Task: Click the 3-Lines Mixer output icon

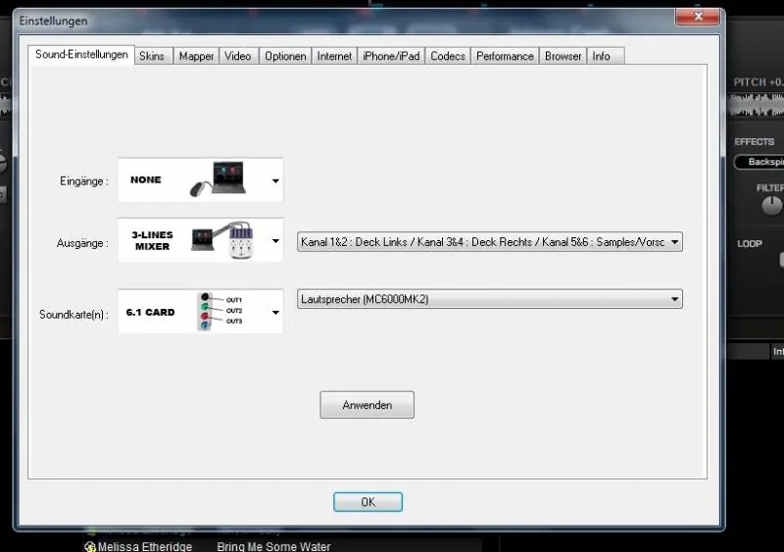Action: [x=220, y=240]
